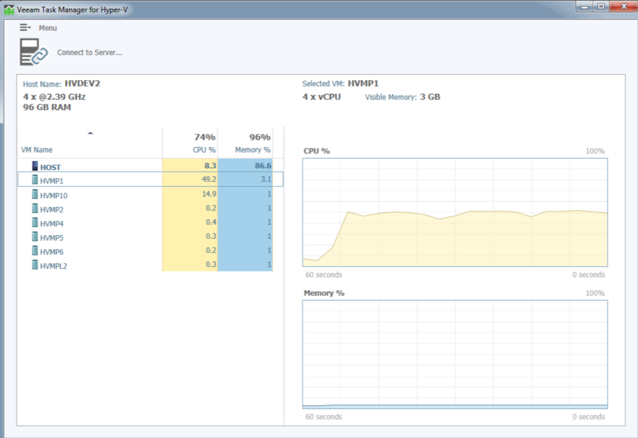Screen dimensions: 638x438
Task: Open the Menu item in the toolbar
Action: click(x=47, y=27)
